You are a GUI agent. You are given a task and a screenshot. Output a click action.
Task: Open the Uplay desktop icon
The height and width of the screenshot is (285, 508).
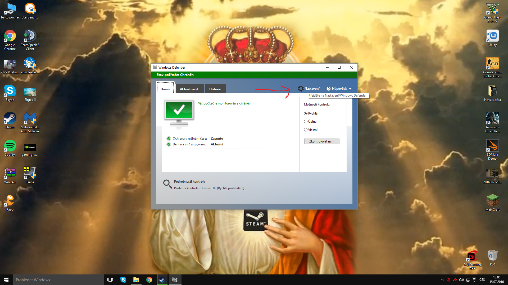(492, 36)
